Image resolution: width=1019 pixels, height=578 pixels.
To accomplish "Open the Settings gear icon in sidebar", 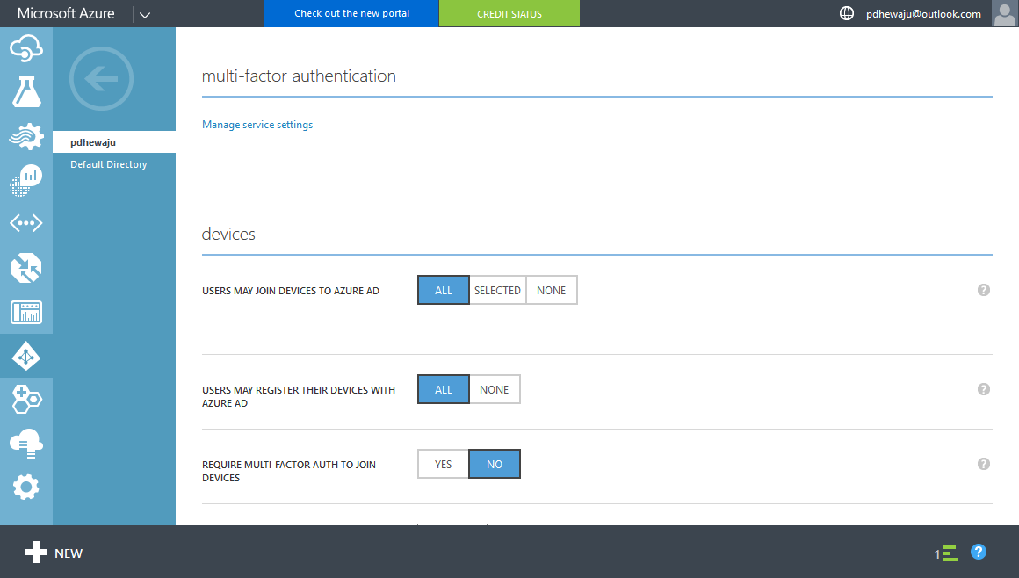I will pyautogui.click(x=26, y=487).
